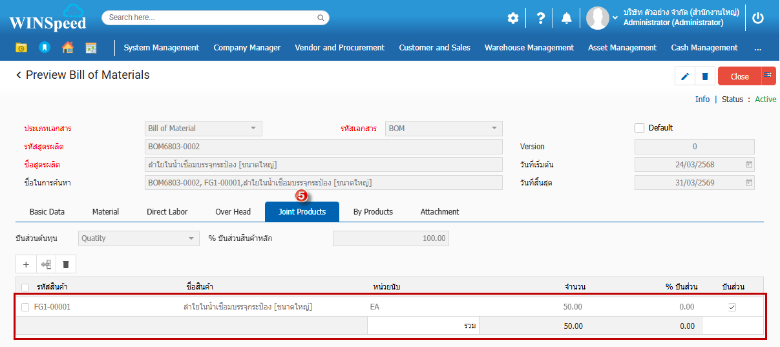
Task: Open the settings gear in header
Action: 512,18
